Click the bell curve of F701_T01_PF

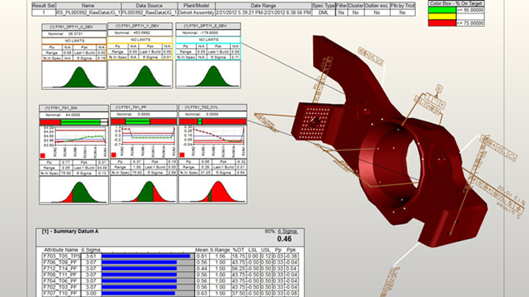149,192
